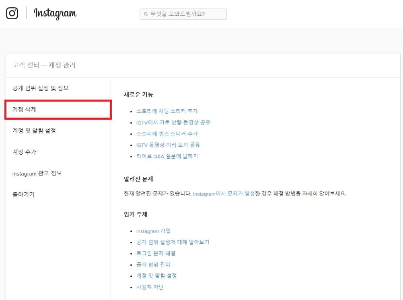Click the Instagram wordmark logo
403x300 pixels.
click(x=54, y=14)
